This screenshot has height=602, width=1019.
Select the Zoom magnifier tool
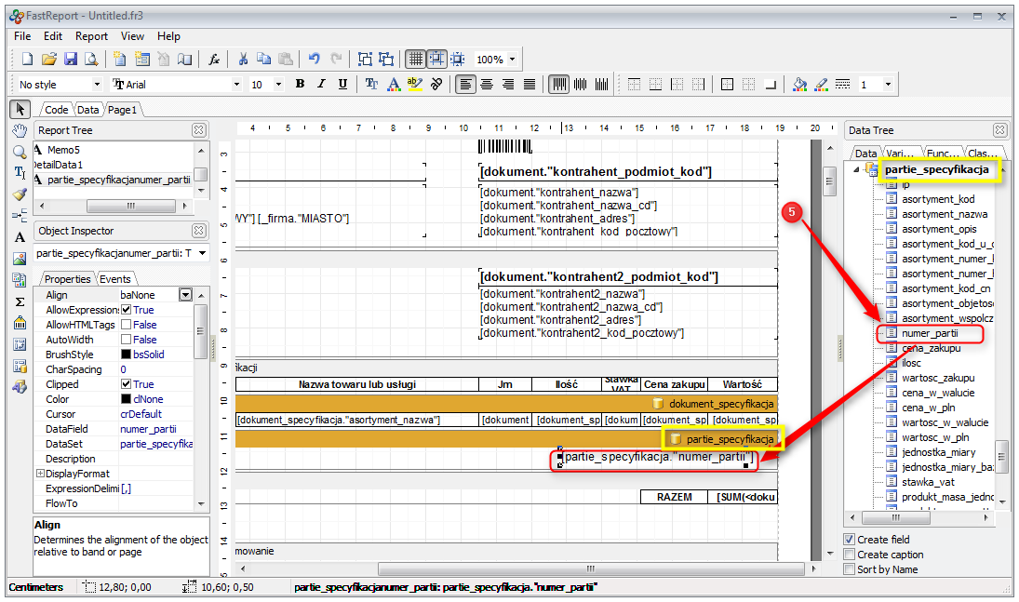pos(20,152)
